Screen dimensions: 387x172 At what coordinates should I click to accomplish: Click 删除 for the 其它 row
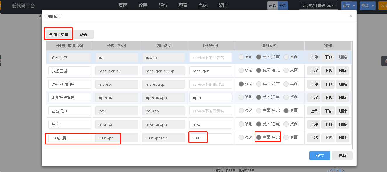tap(343, 124)
